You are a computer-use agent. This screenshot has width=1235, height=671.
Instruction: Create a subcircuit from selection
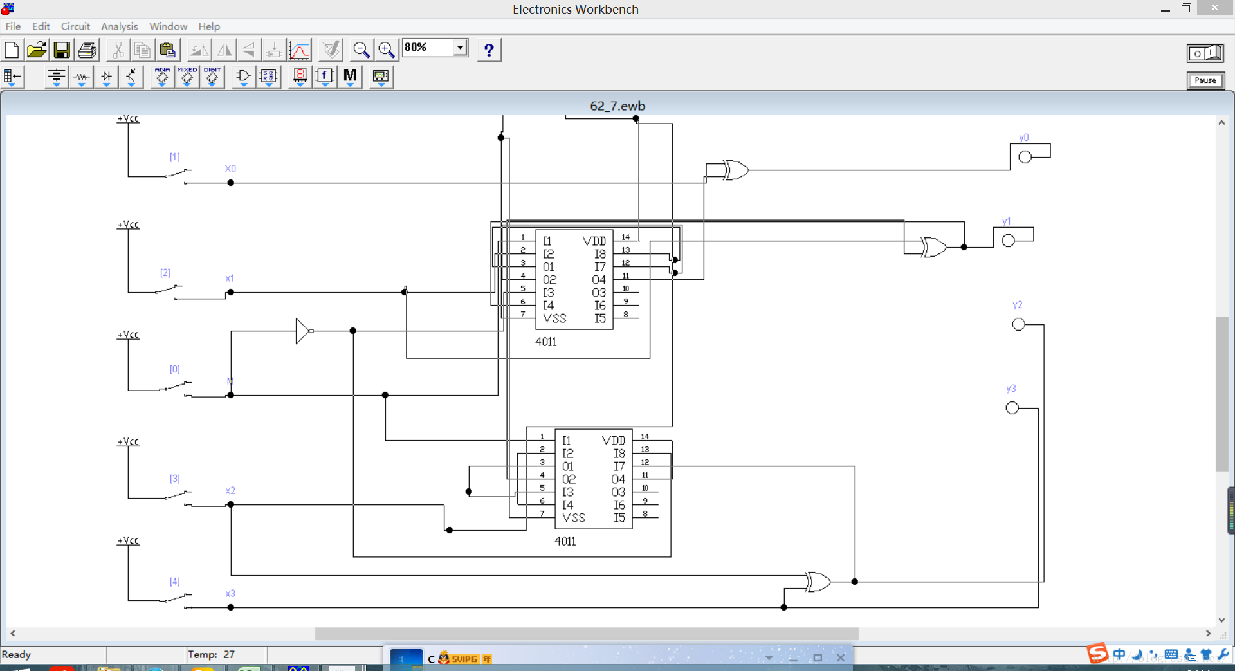pyautogui.click(x=273, y=50)
